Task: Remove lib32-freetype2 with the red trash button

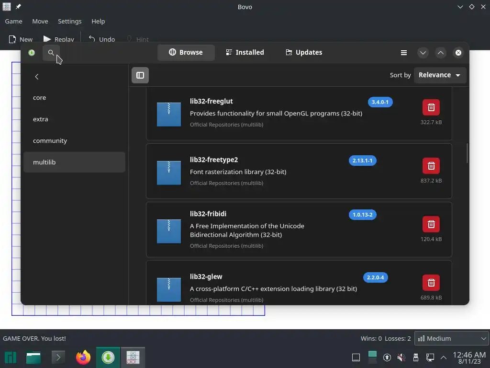Action: click(x=431, y=165)
